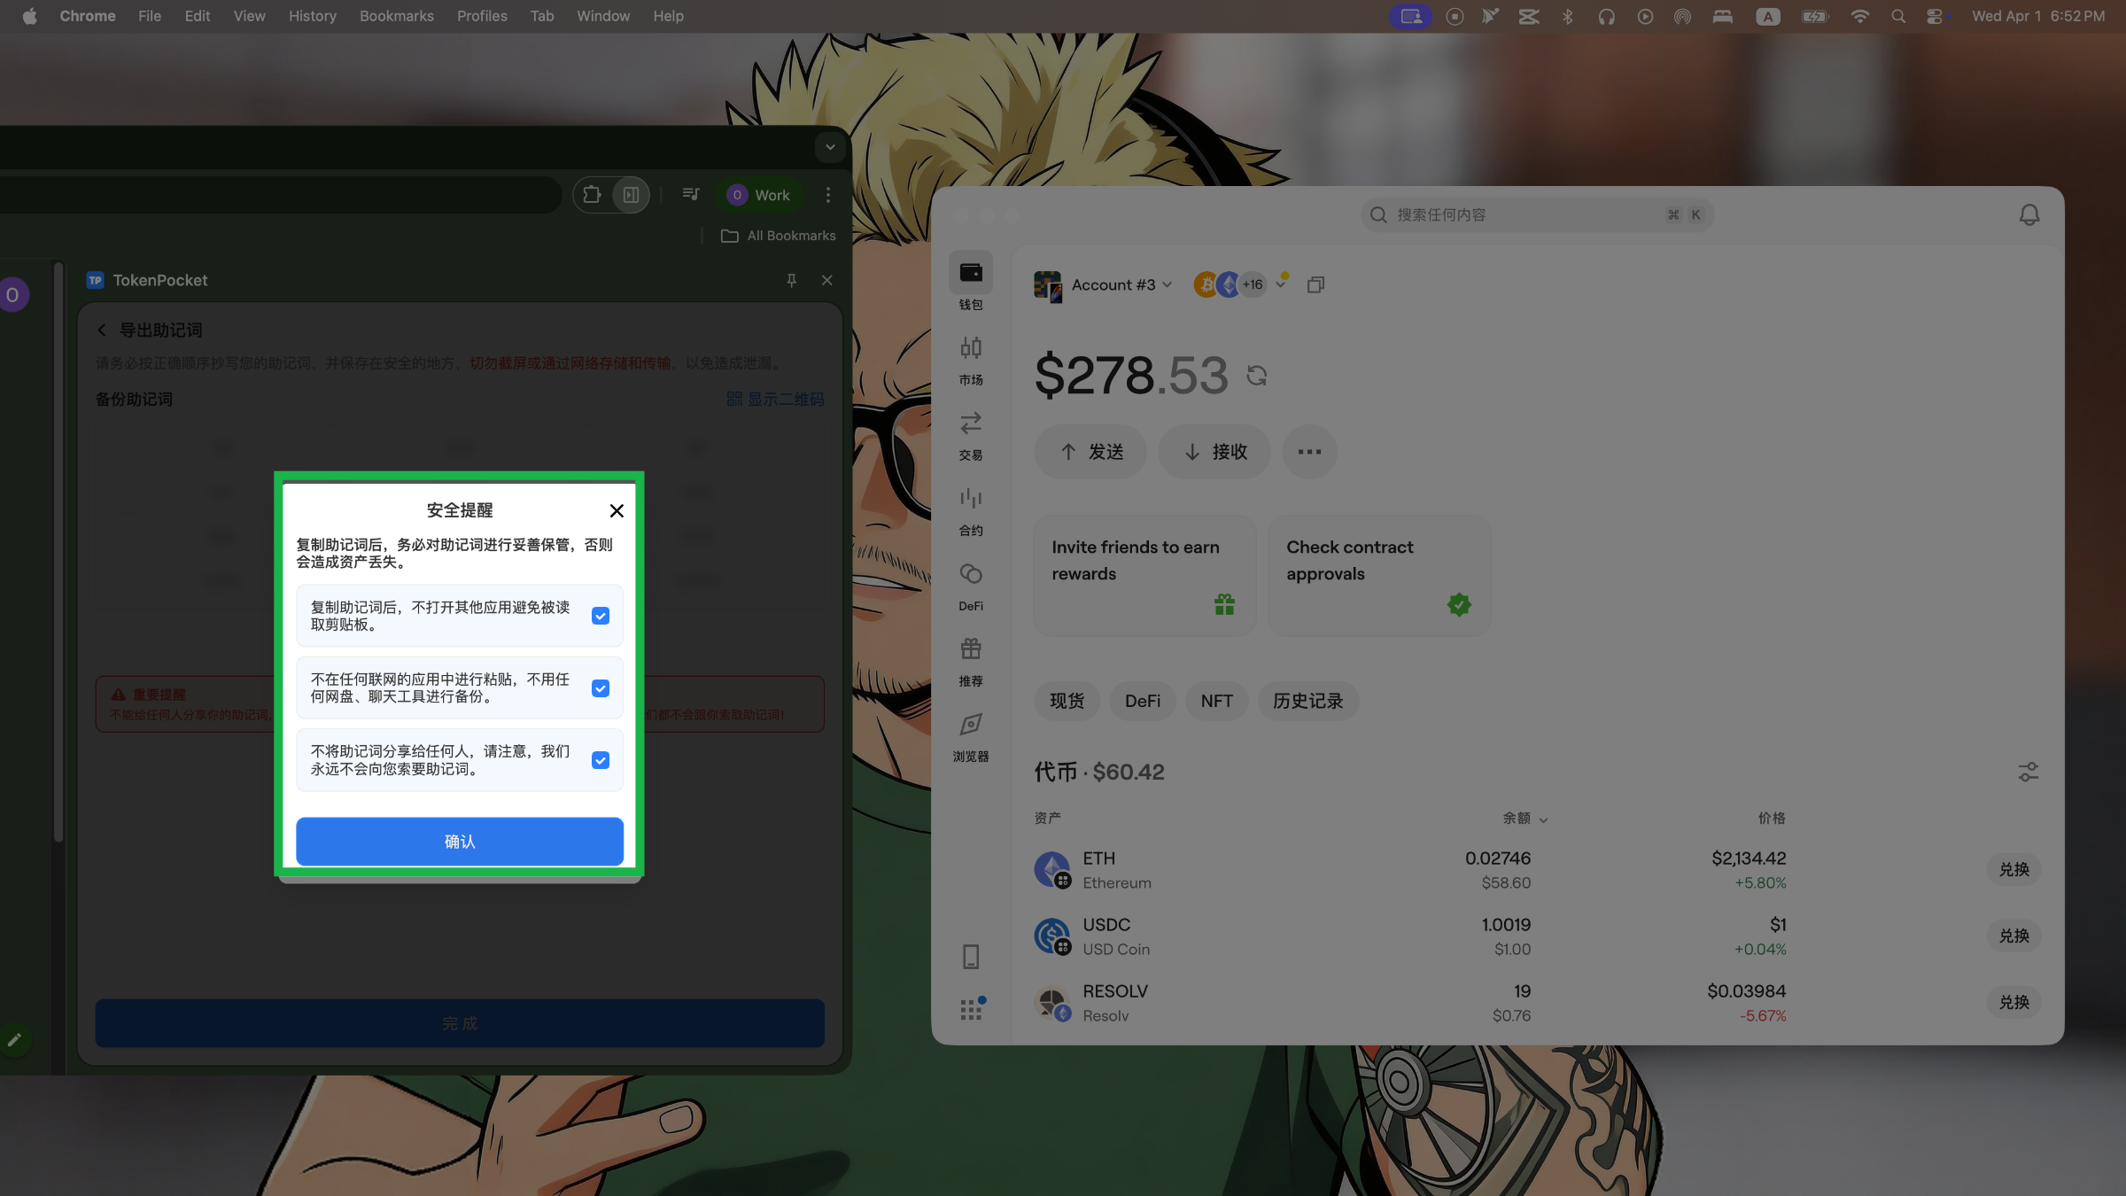Sort tokens by 余额 column
2126x1196 pixels.
point(1525,818)
